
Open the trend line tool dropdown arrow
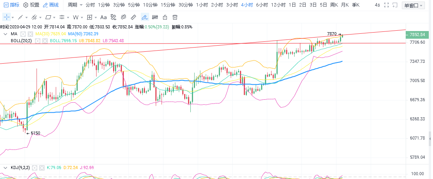point(27,17)
